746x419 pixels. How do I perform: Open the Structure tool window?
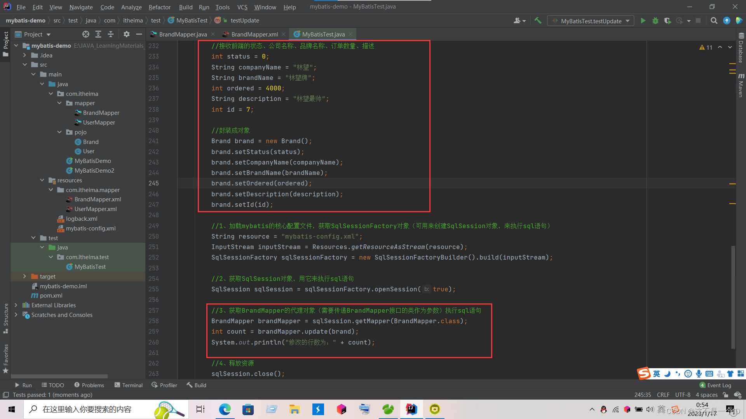pyautogui.click(x=5, y=318)
